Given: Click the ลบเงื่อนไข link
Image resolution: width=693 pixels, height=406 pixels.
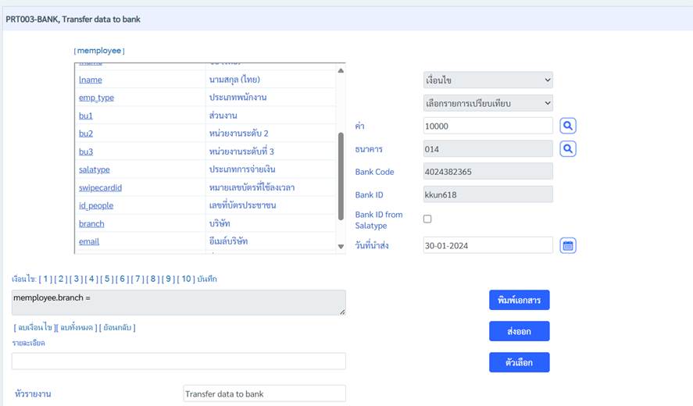Looking at the screenshot, I should pyautogui.click(x=35, y=327).
